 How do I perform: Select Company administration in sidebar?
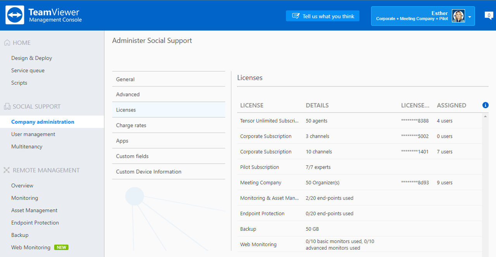(x=52, y=122)
